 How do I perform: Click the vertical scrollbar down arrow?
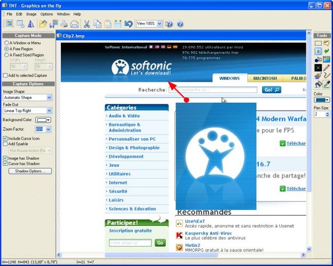point(309,249)
